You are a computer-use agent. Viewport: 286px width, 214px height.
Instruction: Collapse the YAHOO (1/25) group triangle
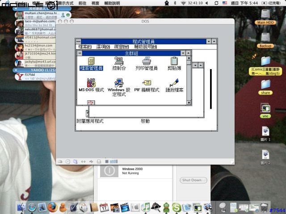click(x=16, y=70)
